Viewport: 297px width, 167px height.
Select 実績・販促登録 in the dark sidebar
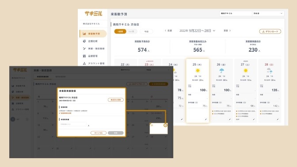coord(20,98)
